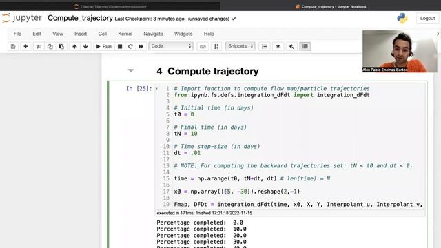
Task: Click the Last Checkpoint text
Action: pos(150,19)
